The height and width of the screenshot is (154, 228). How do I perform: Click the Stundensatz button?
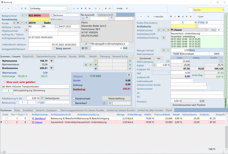pos(145,58)
